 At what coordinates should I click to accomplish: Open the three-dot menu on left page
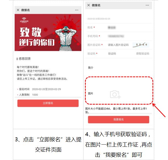coord(77,10)
